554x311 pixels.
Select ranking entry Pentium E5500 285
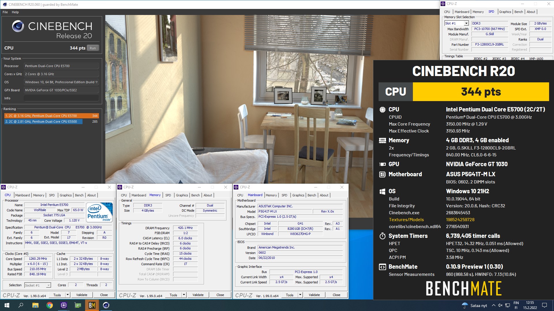52,122
